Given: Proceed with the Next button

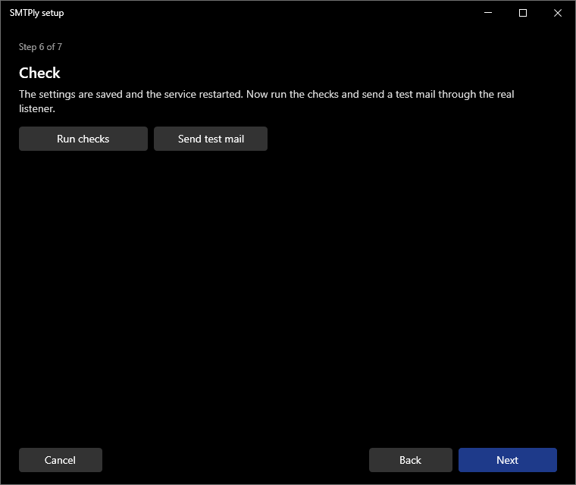Looking at the screenshot, I should 507,460.
